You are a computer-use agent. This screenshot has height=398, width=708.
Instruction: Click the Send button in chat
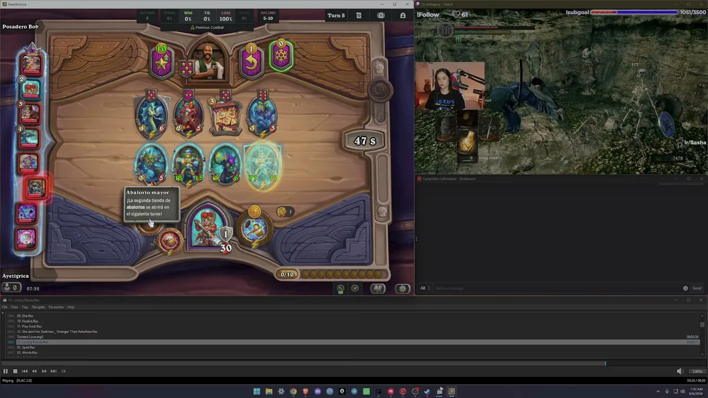697,288
